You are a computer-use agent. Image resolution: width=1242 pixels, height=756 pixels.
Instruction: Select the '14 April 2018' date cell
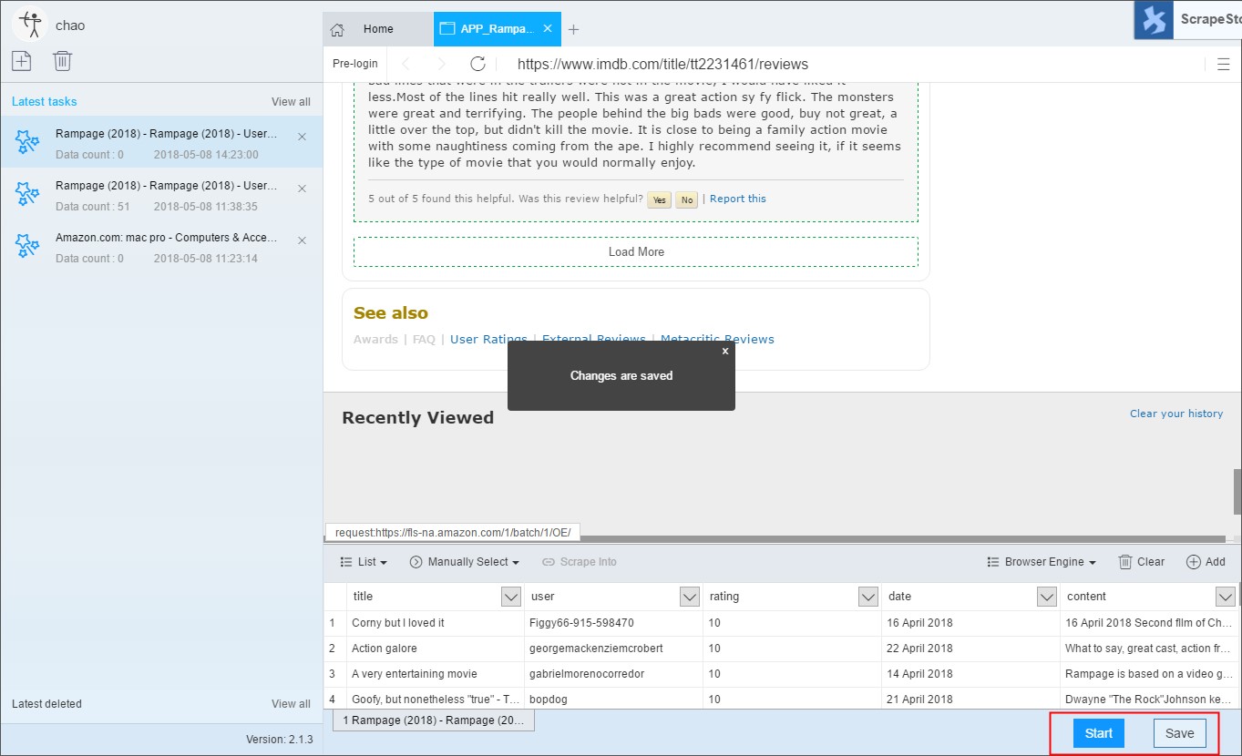point(971,674)
